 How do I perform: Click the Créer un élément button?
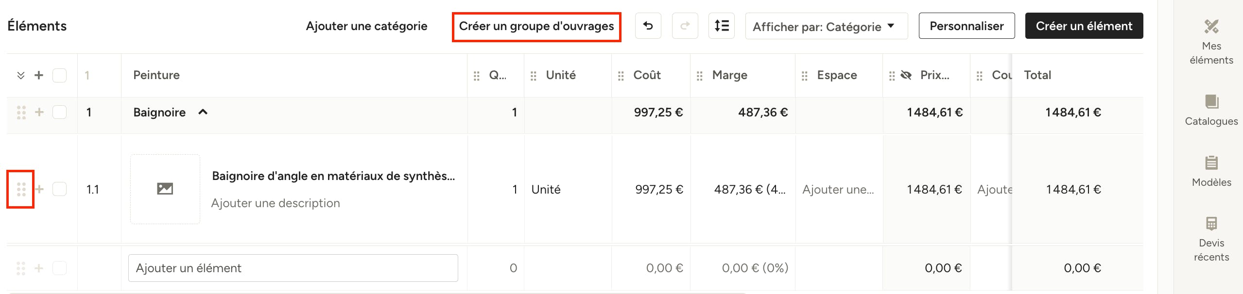(1084, 26)
